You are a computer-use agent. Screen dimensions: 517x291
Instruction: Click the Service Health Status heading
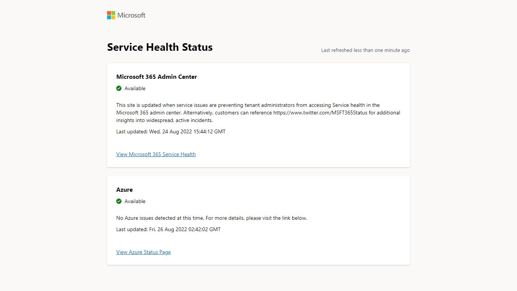click(160, 47)
